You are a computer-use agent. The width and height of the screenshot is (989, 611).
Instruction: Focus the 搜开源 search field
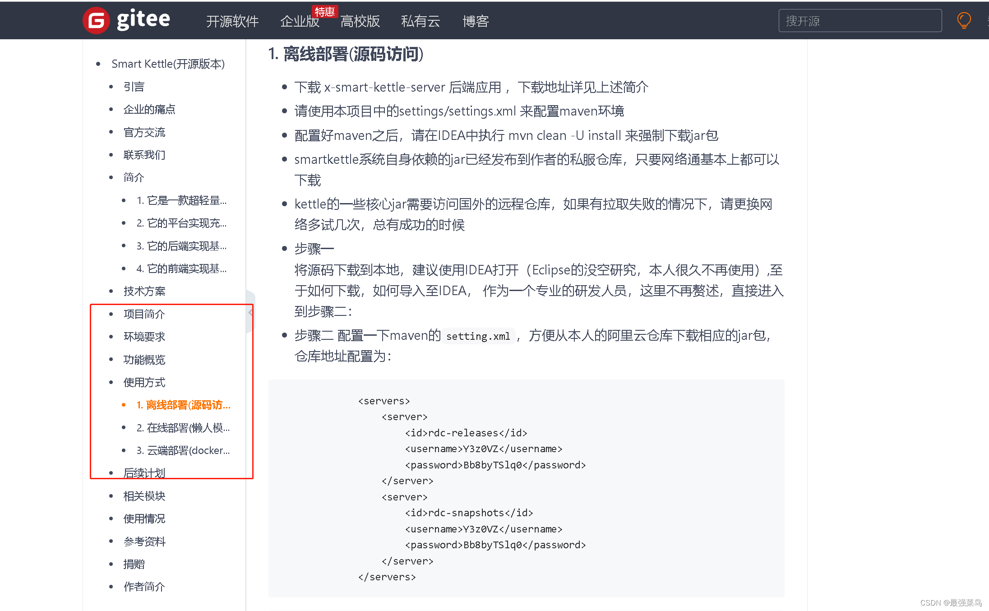coord(860,21)
